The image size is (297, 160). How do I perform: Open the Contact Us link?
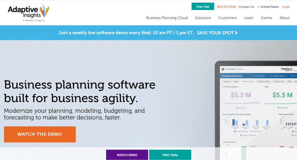pyautogui.click(x=246, y=7)
